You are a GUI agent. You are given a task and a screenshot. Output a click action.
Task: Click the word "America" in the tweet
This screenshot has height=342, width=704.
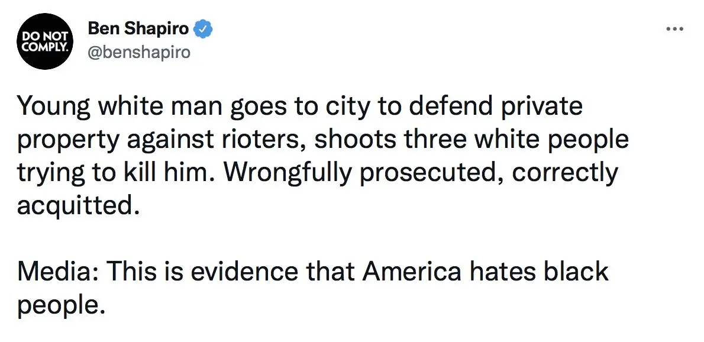(412, 272)
